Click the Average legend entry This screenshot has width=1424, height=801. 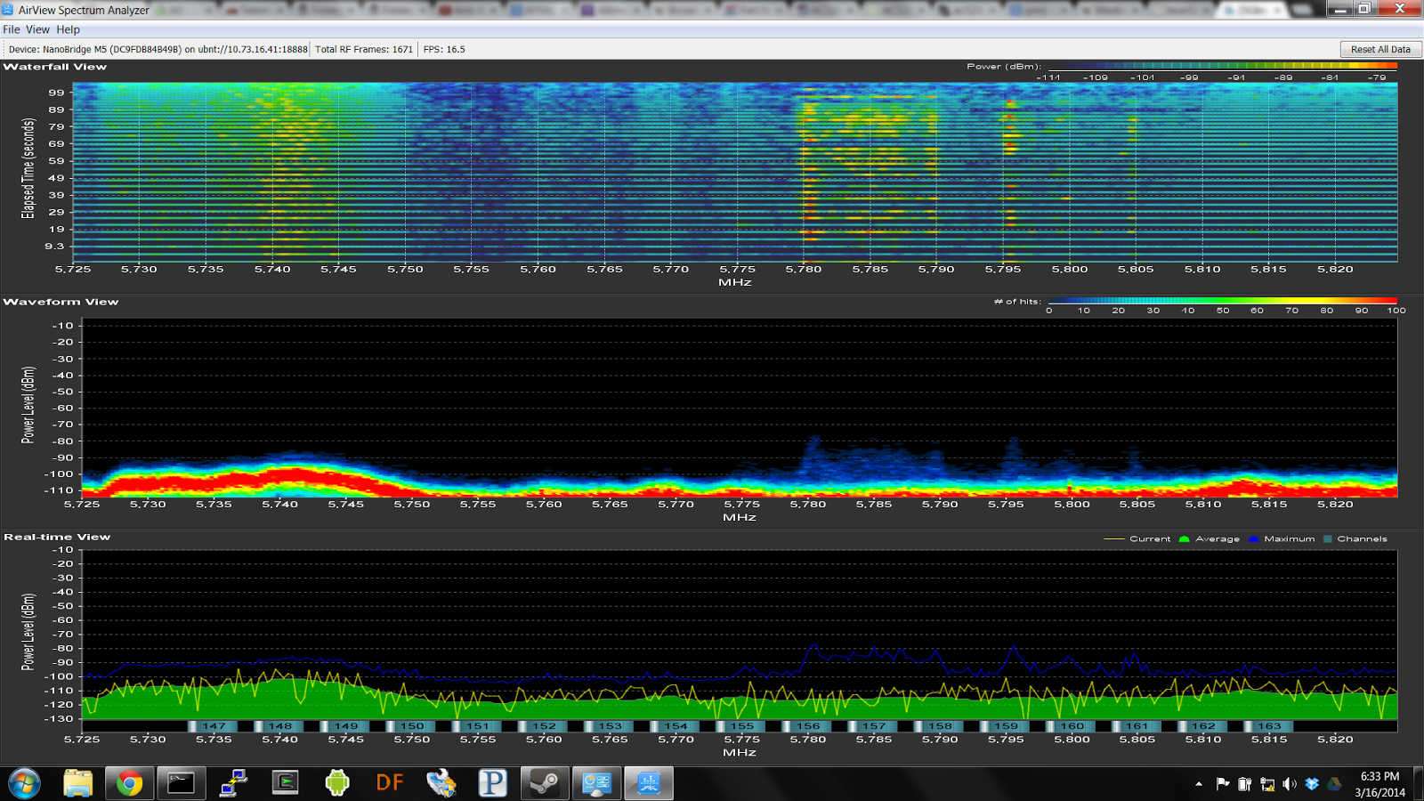[1209, 538]
